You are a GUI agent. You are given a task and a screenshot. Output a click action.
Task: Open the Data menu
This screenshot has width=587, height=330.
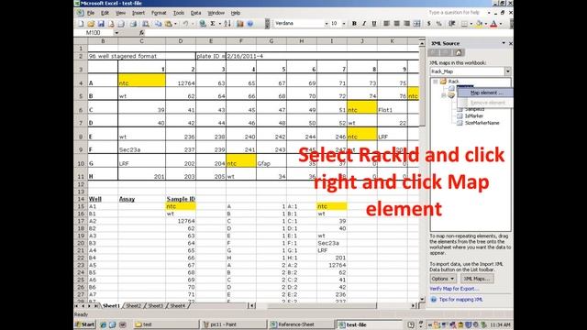coord(195,13)
